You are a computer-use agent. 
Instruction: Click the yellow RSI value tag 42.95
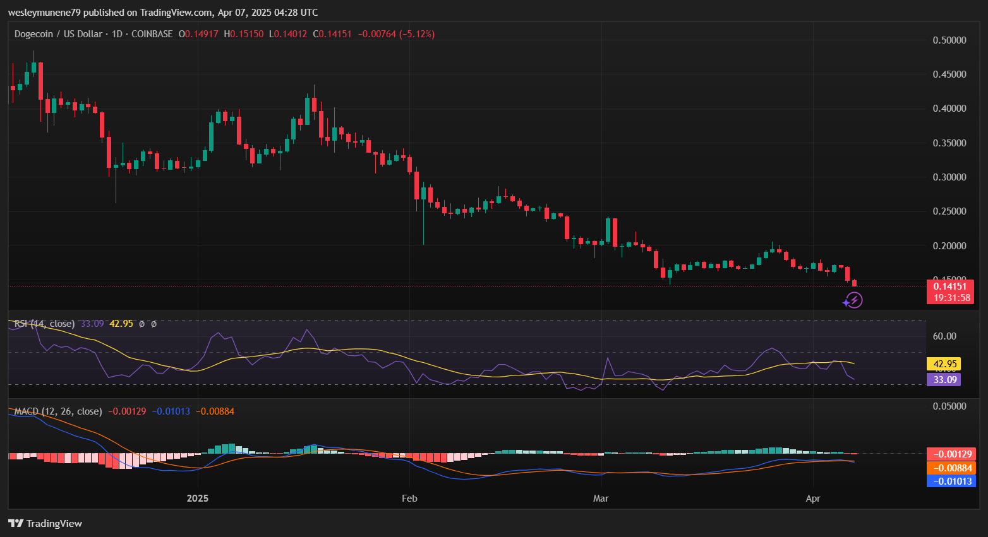coord(944,364)
